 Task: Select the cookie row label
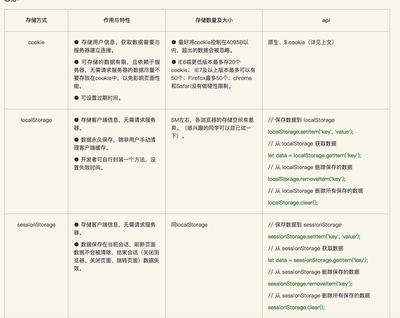click(36, 42)
